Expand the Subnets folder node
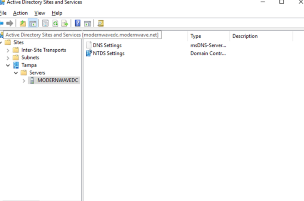Screen dimensions: 304x201 (8, 58)
